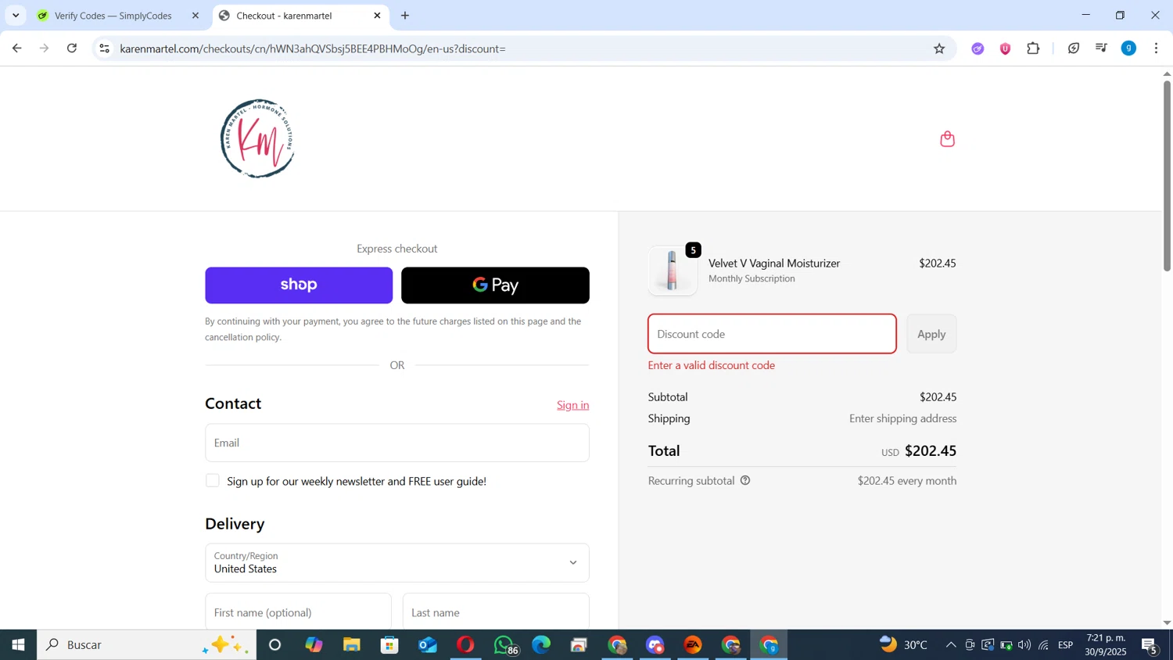
Task: Open Wi-Fi network tray icon
Action: tap(1044, 645)
